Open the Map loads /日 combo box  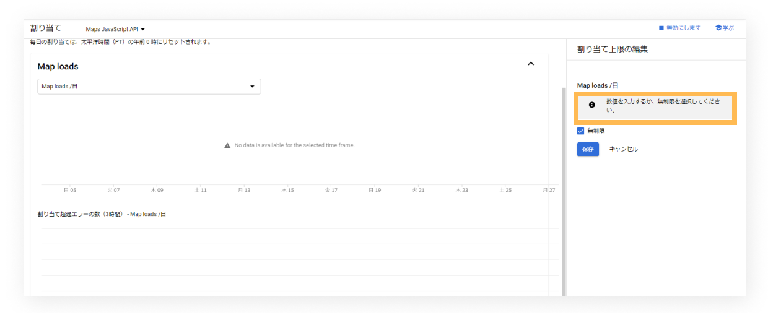coord(149,87)
